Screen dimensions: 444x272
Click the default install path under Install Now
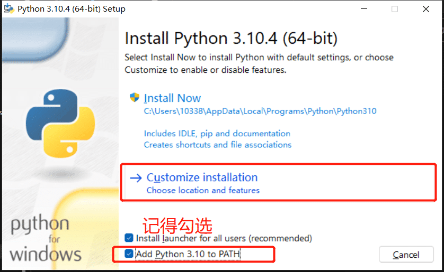pyautogui.click(x=260, y=111)
